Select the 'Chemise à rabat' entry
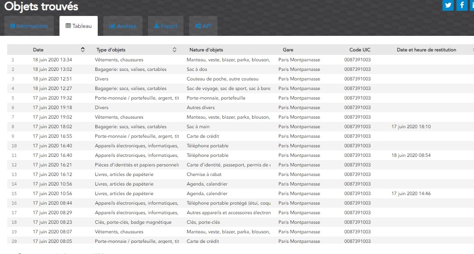Viewport: 474px width, 254px height. (x=204, y=174)
